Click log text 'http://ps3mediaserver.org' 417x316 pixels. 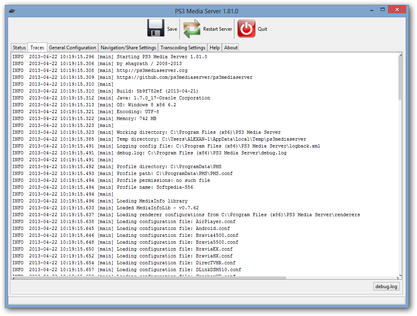tap(152, 70)
